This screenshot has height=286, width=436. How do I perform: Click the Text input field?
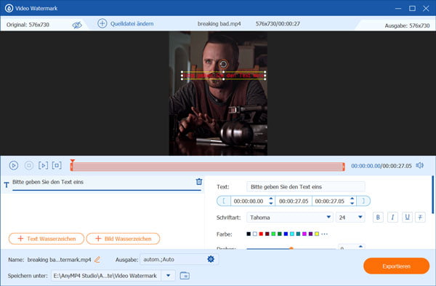[x=306, y=186]
